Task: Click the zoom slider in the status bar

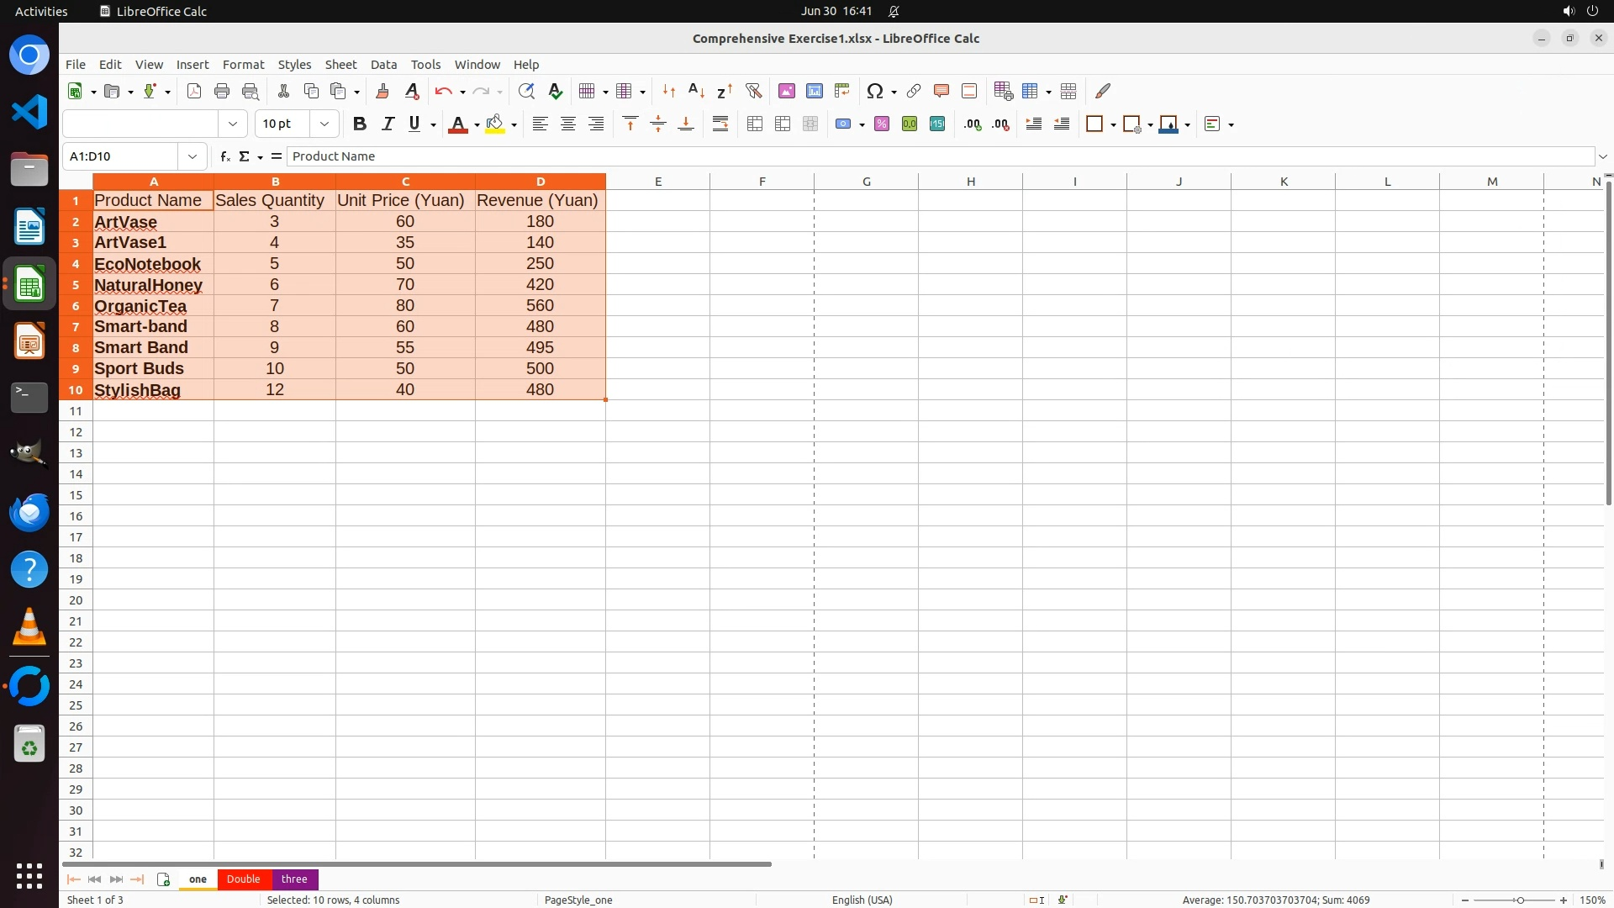Action: (1520, 900)
